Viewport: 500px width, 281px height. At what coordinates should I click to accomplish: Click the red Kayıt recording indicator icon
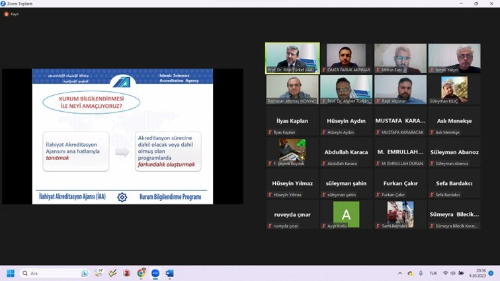pos(7,14)
